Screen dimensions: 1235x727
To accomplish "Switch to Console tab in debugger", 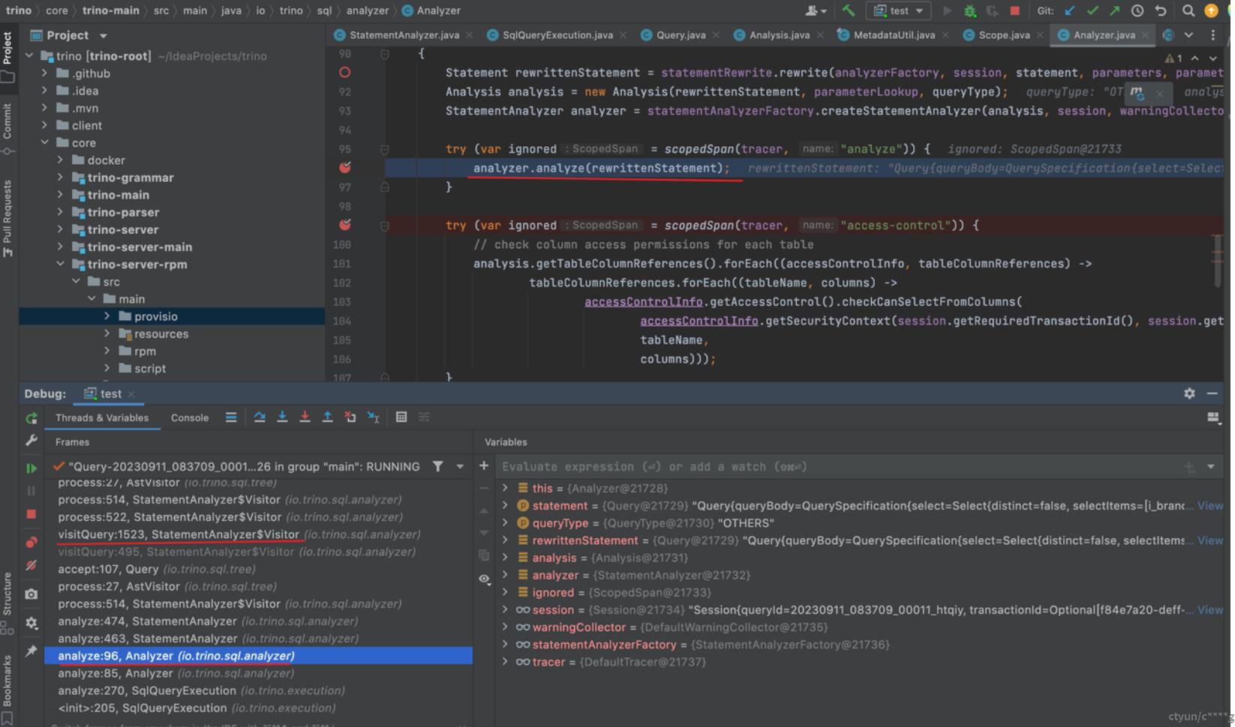I will point(190,417).
